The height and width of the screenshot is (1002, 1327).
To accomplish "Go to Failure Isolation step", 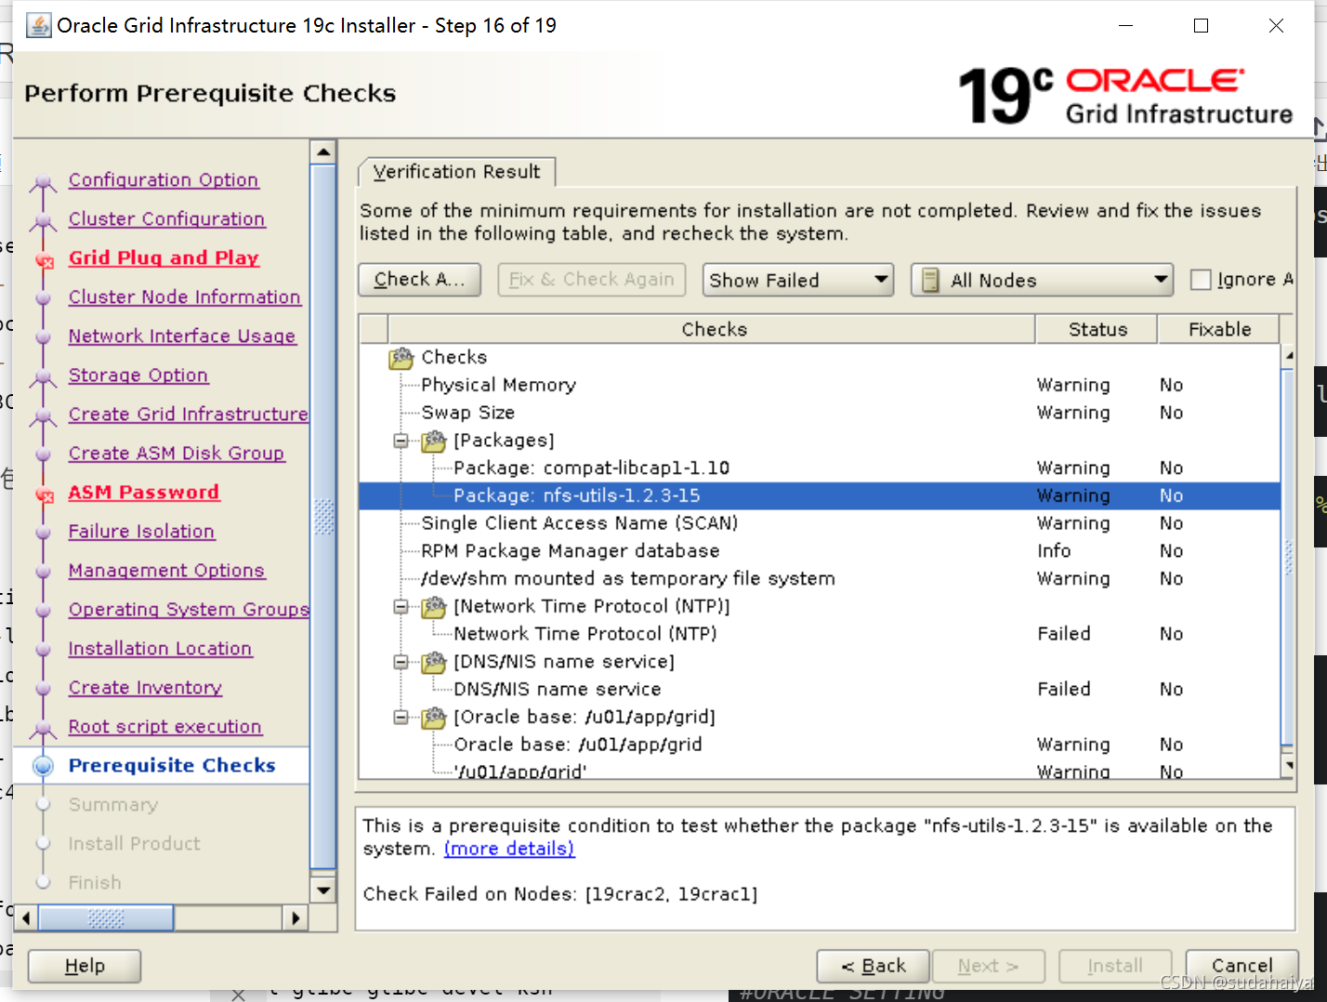I will (x=141, y=532).
